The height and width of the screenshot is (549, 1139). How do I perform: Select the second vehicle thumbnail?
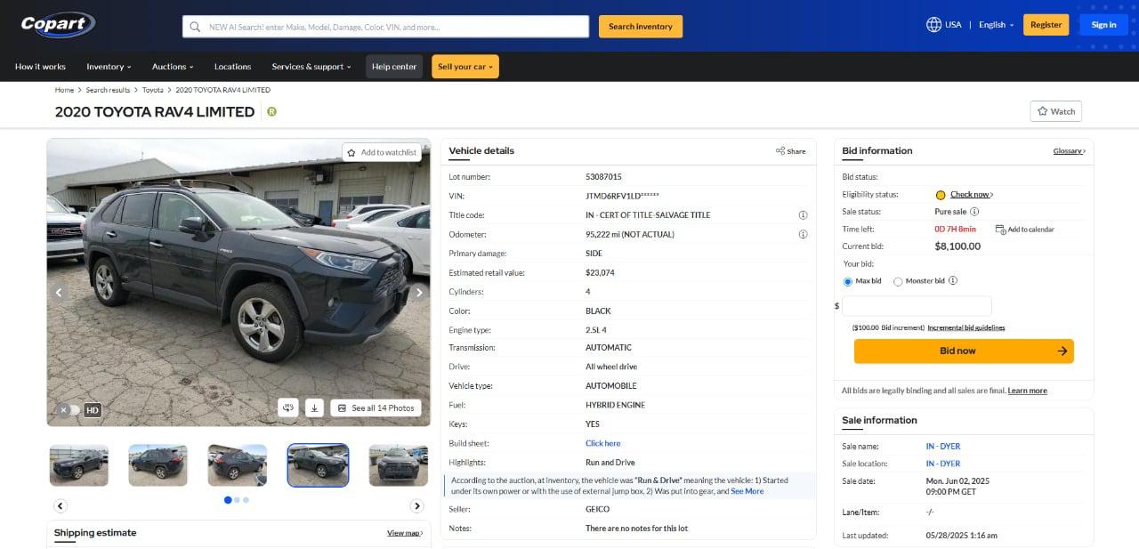pyautogui.click(x=158, y=465)
